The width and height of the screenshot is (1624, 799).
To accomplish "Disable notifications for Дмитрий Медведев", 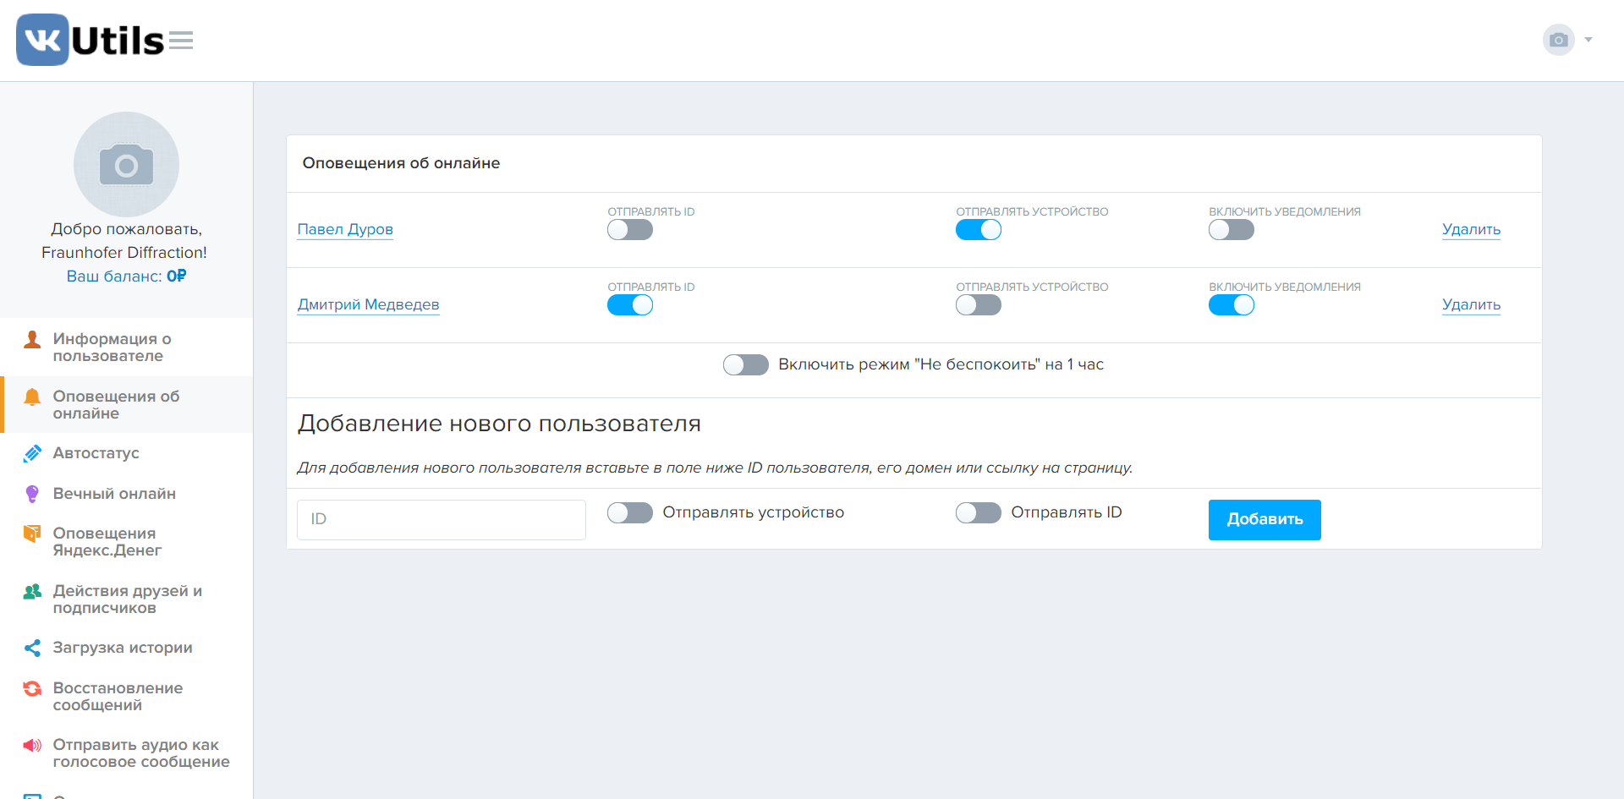I will coord(1231,305).
